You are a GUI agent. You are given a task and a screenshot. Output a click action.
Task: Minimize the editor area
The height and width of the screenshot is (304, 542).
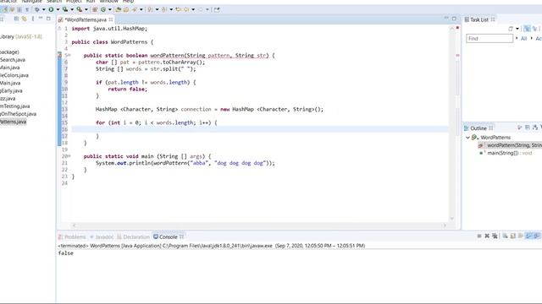(446, 18)
